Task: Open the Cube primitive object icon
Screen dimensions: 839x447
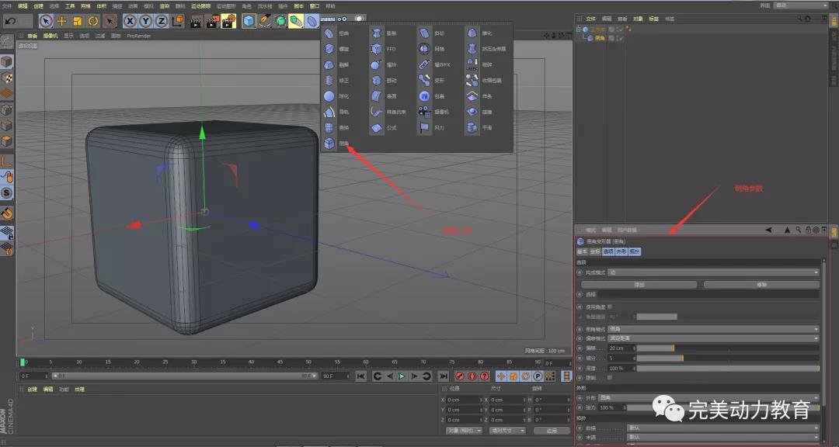Action: point(249,21)
